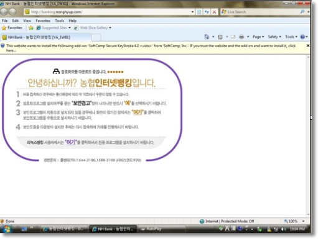The image size is (318, 239).
Task: Click the Compatibility View icon in the address bar
Action: click(199, 12)
